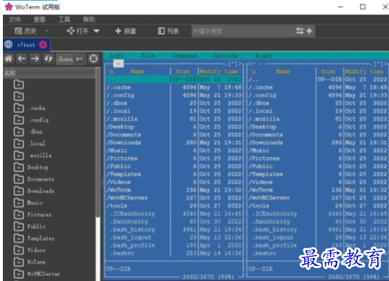This screenshot has height=281, width=389.
Task: Click the 列表 list view button
Action: [x=168, y=31]
